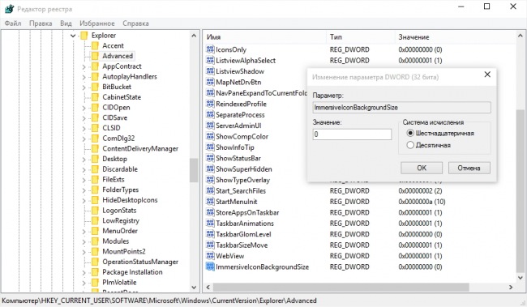The width and height of the screenshot is (527, 307).
Task: Click the ListviewAlphaSelect value icon
Action: [210, 61]
